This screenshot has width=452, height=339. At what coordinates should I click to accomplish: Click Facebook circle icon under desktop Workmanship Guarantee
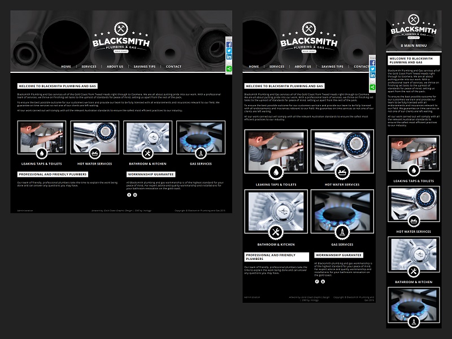tap(129, 194)
